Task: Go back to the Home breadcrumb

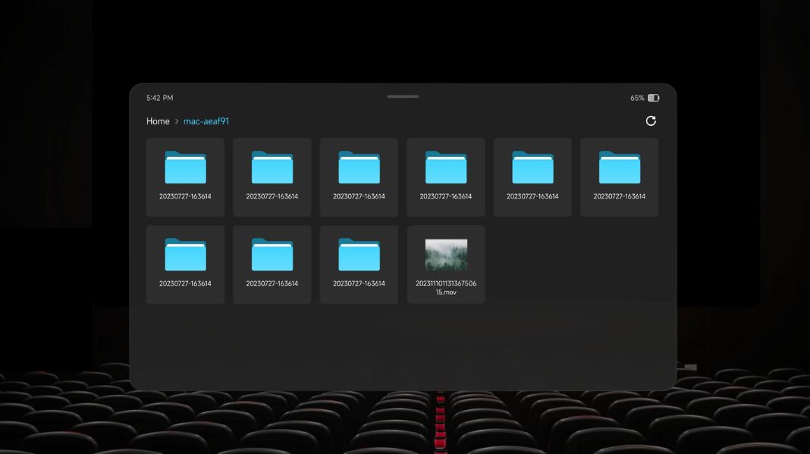Action: pos(158,121)
